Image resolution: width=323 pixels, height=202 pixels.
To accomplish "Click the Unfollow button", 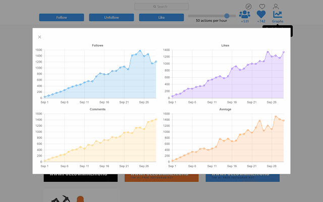I will coord(112,17).
